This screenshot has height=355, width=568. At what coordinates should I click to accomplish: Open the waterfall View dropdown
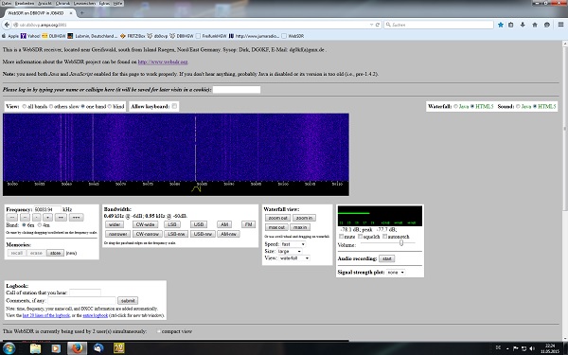pos(294,257)
